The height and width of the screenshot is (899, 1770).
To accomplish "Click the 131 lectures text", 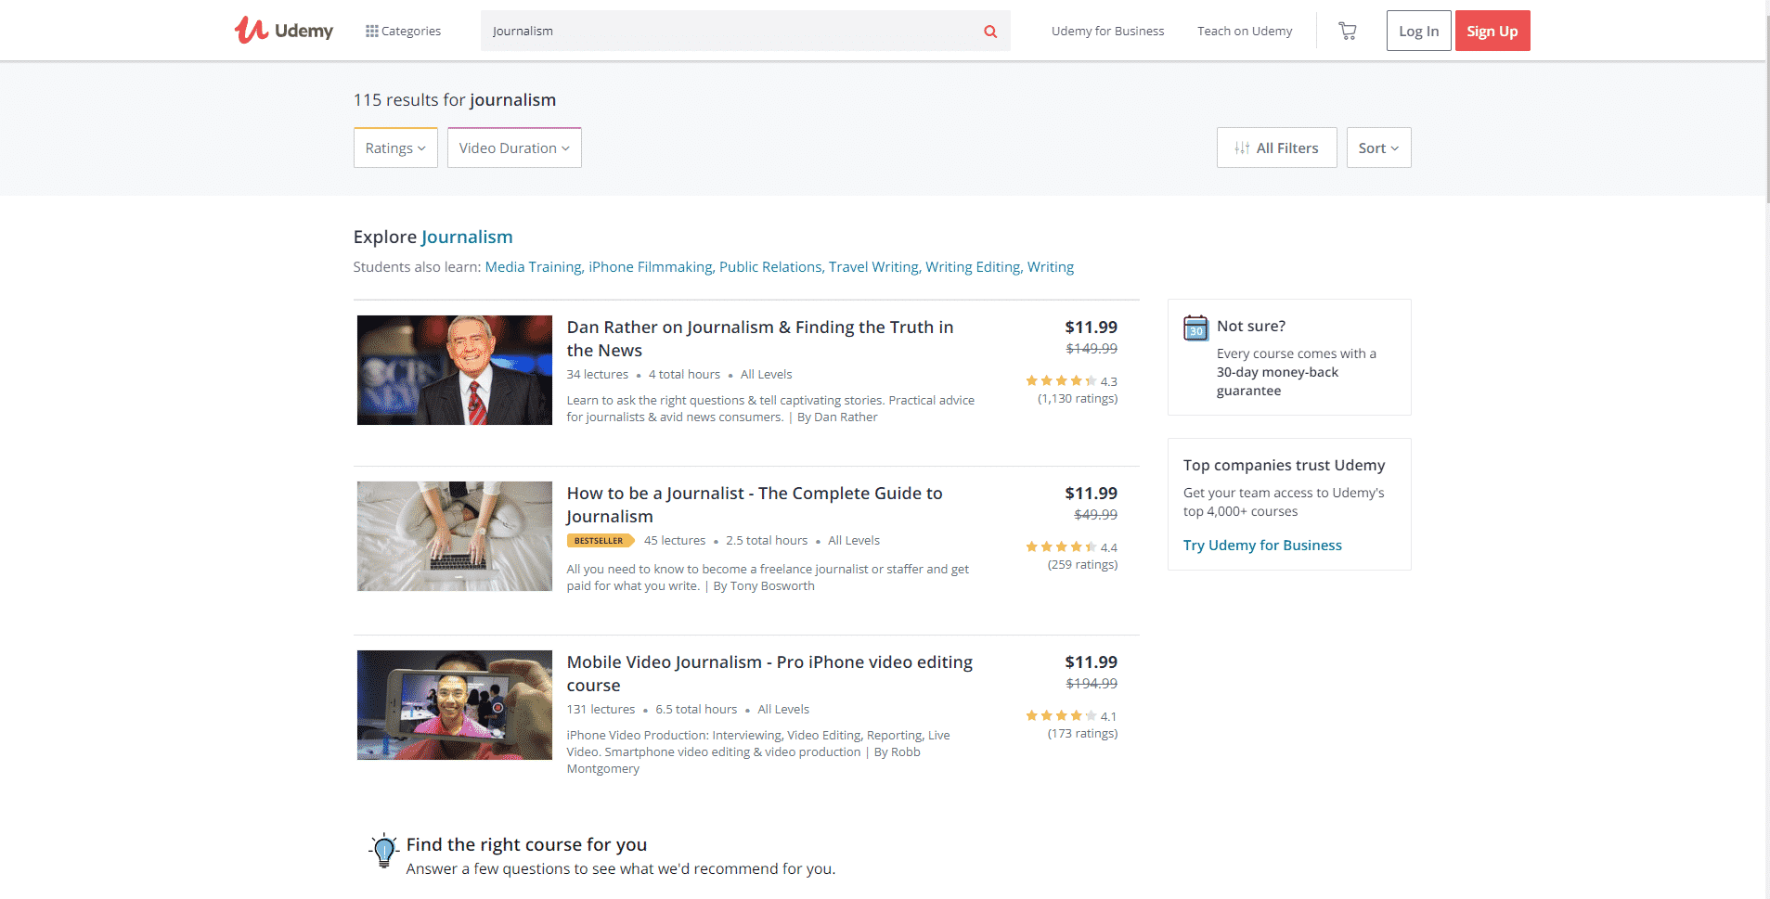I will pyautogui.click(x=601, y=710).
